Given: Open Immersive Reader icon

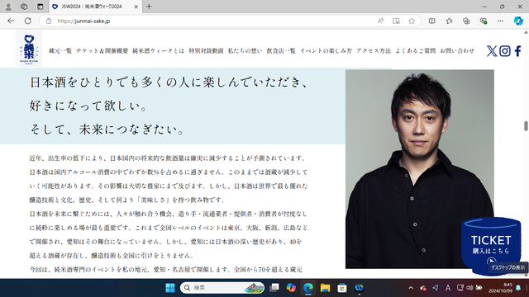Looking at the screenshot, I should (396, 21).
